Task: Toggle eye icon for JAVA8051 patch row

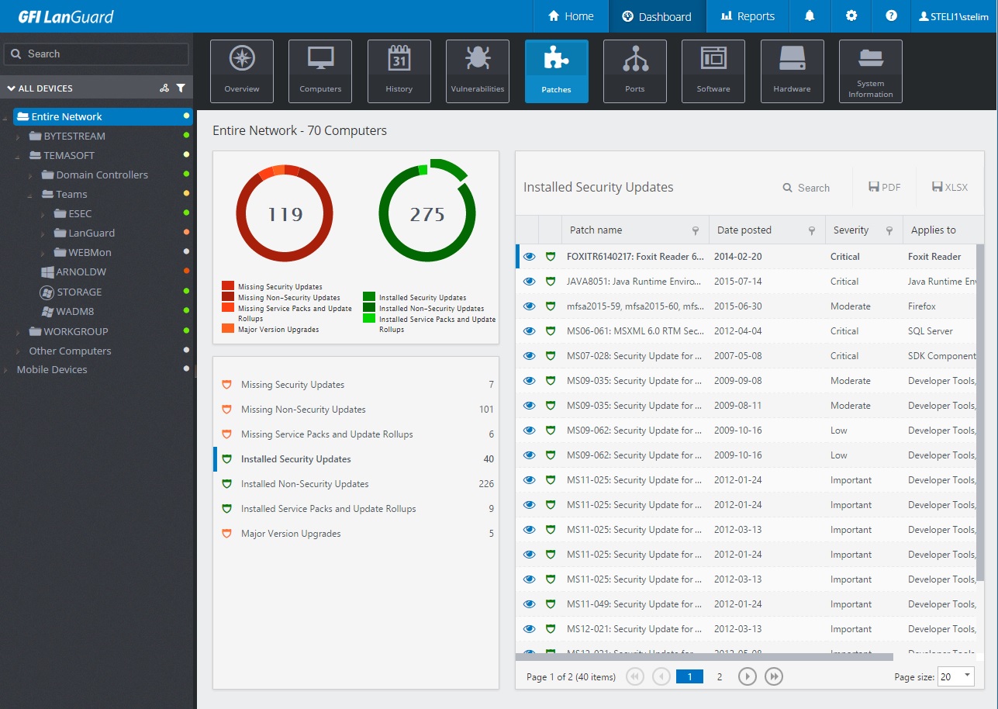Action: point(530,282)
